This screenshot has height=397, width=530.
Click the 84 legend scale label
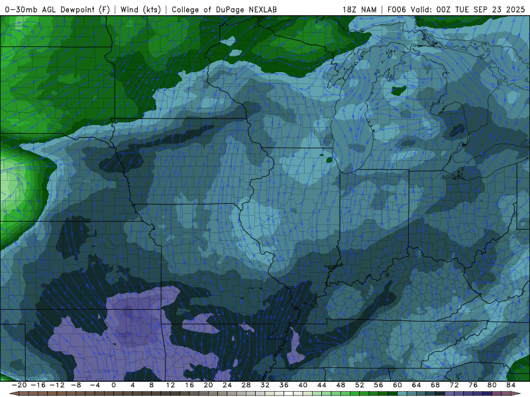[x=511, y=385]
